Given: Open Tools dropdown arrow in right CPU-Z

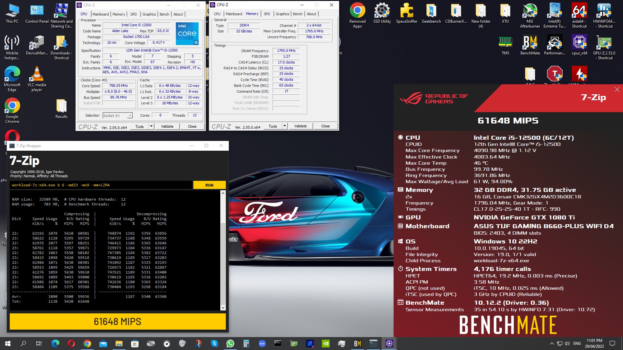Looking at the screenshot, I should 285,126.
